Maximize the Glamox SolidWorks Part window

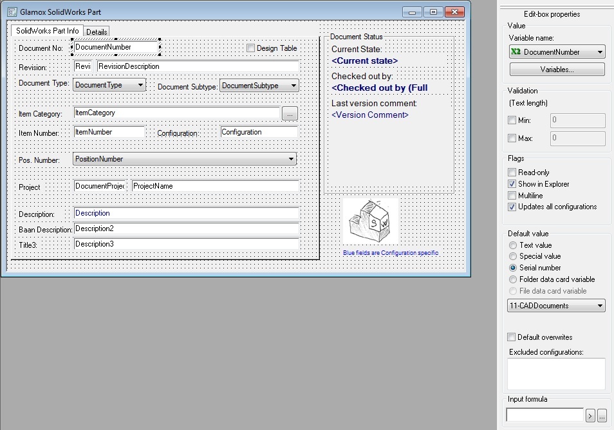coord(433,12)
